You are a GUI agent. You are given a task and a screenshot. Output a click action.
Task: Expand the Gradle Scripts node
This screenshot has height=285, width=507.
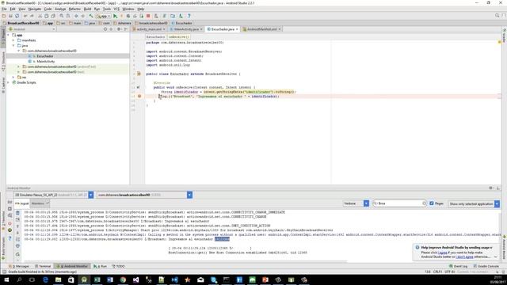point(9,82)
